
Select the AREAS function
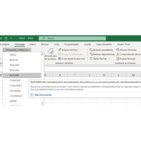(22, 55)
